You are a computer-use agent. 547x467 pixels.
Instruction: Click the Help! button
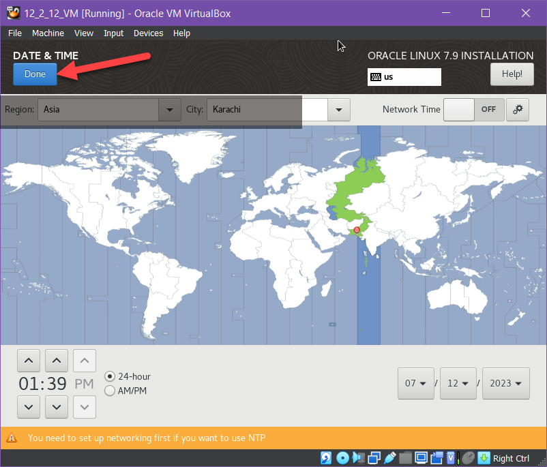[x=512, y=74]
